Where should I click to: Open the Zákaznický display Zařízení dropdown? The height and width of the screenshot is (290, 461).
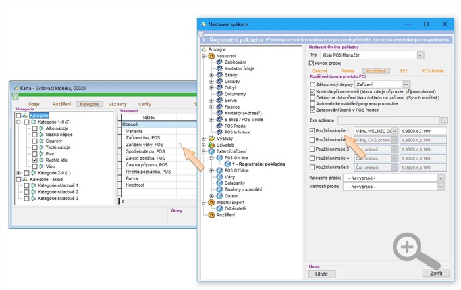click(406, 85)
